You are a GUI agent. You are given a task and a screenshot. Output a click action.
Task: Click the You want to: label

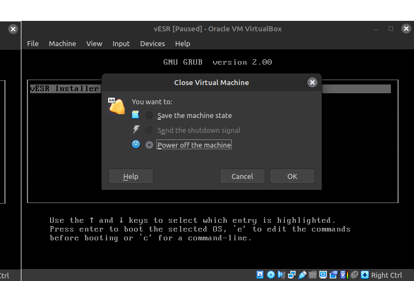(152, 102)
